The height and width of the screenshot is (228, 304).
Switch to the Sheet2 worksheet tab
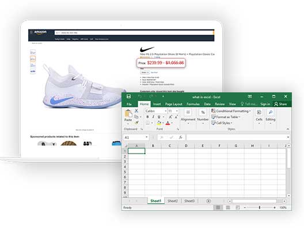(x=173, y=201)
